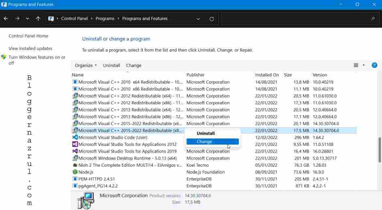382x210 pixels.
Task: Sort by Publisher column header
Action: coord(195,75)
